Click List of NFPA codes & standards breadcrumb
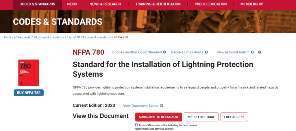The width and height of the screenshot is (296, 131). pyautogui.click(x=89, y=37)
